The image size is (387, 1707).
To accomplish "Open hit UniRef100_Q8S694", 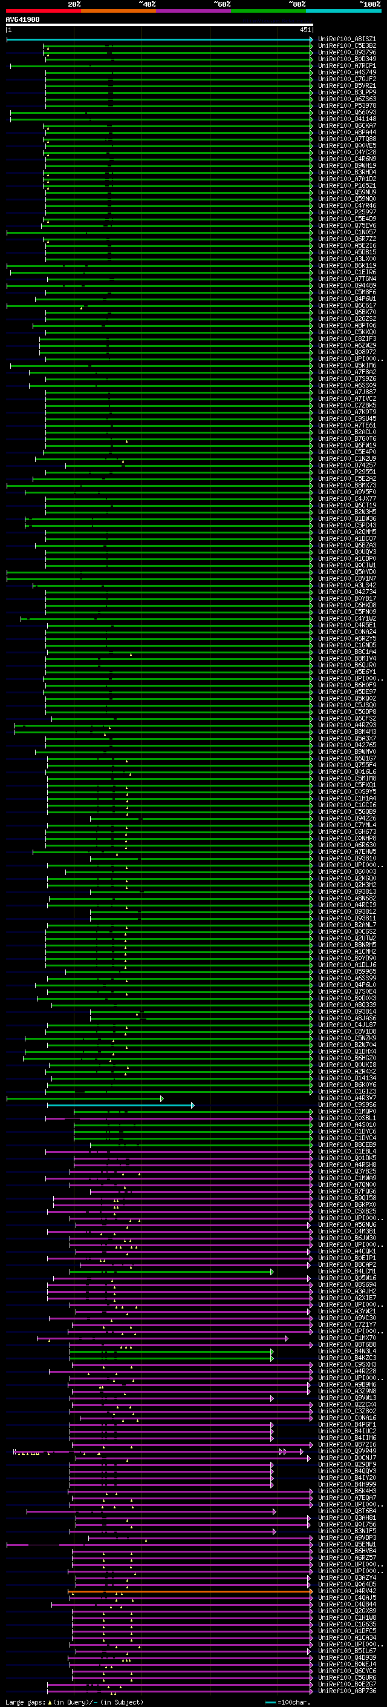I will (346, 1285).
